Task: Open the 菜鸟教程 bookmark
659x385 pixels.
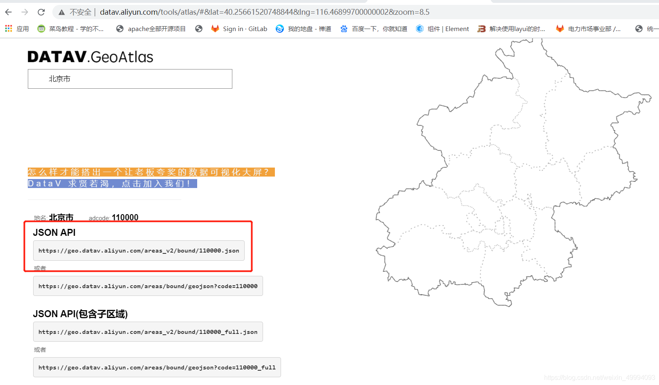Action: (x=70, y=29)
